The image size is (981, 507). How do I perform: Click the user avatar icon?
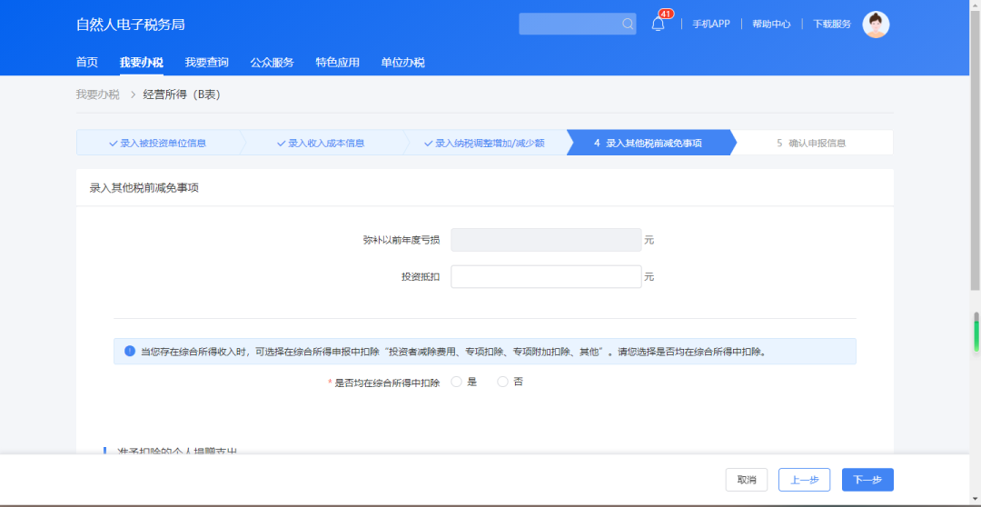tap(875, 25)
